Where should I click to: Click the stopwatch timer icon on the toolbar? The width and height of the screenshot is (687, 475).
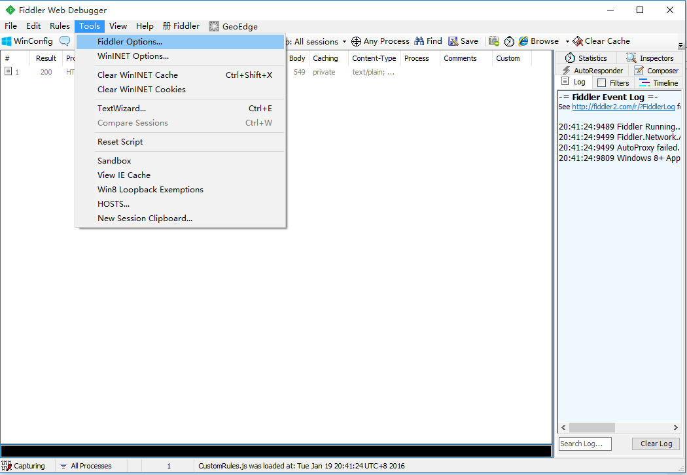click(509, 41)
